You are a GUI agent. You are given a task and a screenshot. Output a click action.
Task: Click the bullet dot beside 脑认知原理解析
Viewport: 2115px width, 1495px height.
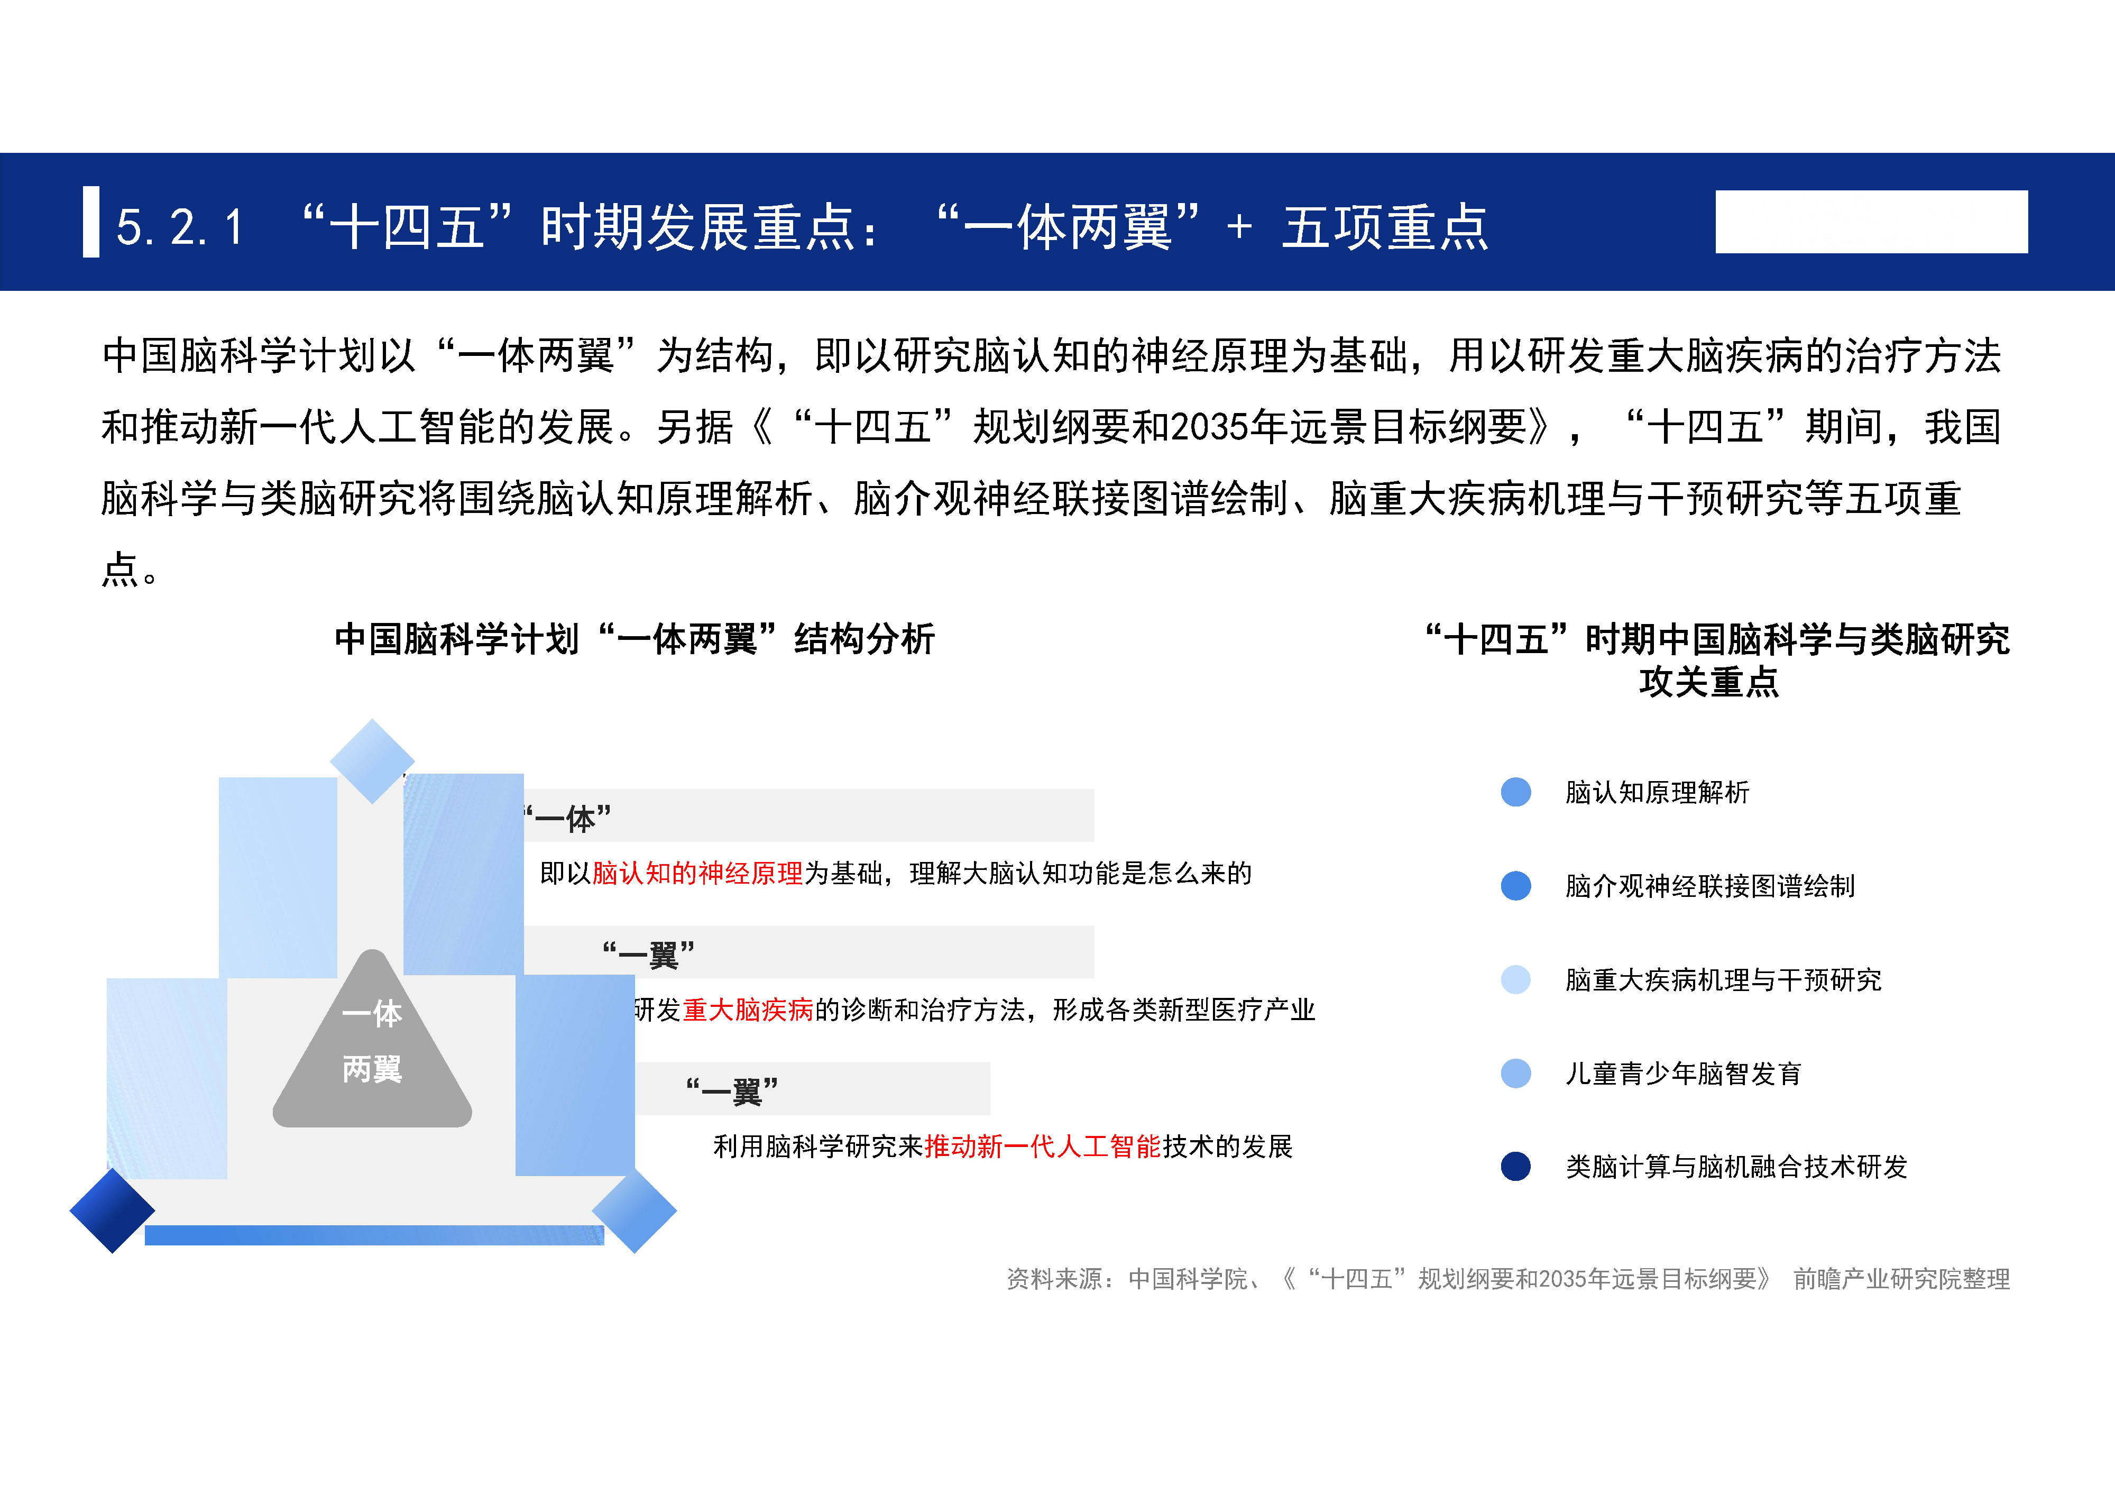1515,791
